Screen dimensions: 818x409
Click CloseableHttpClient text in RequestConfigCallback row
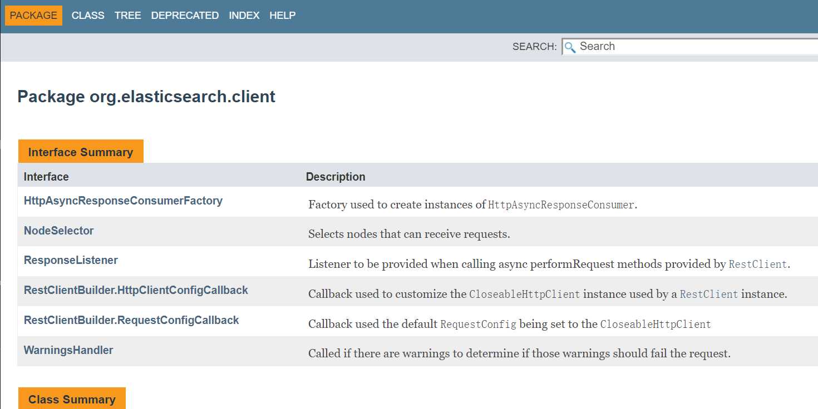coord(656,324)
